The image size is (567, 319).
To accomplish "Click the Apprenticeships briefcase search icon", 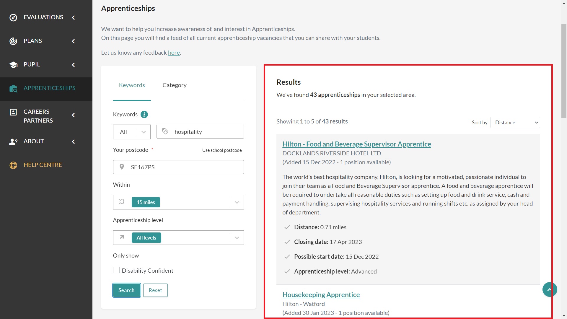I will point(13,88).
